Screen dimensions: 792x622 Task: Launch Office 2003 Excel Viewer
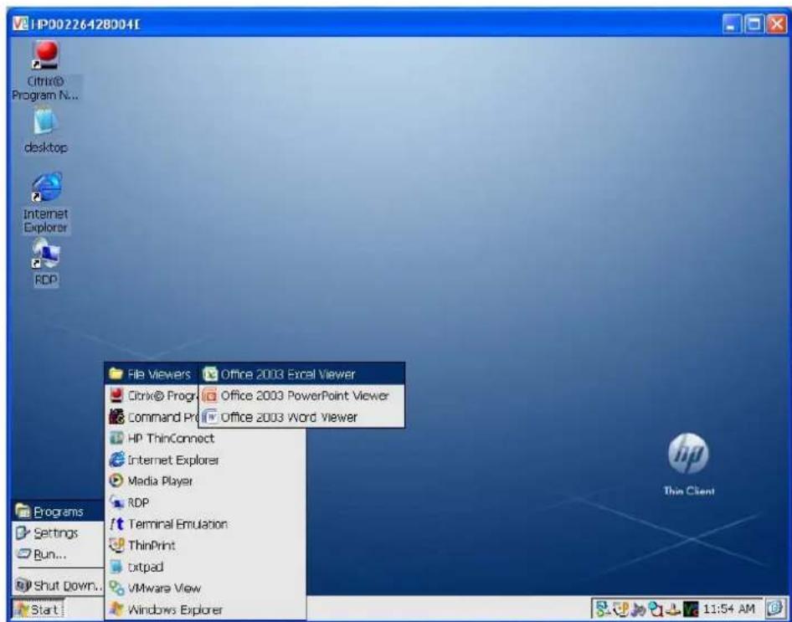(x=301, y=374)
